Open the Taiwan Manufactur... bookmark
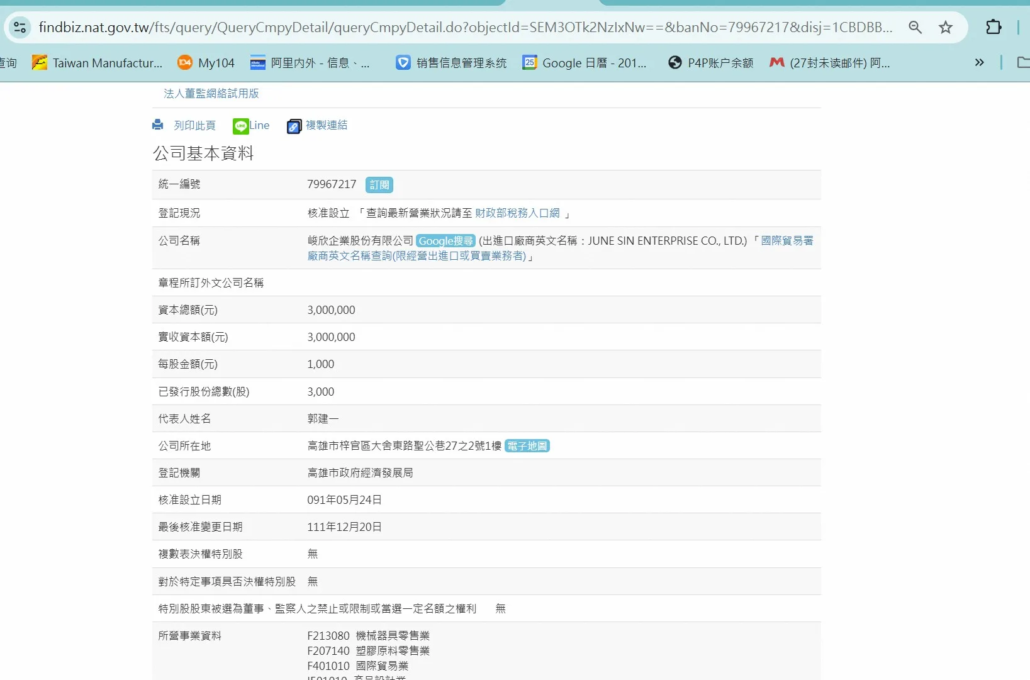Image resolution: width=1030 pixels, height=680 pixels. point(98,63)
